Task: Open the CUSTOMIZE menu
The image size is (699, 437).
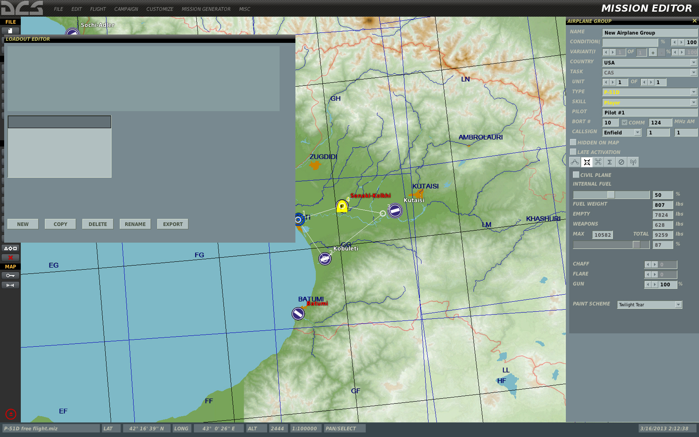Action: coord(160,9)
